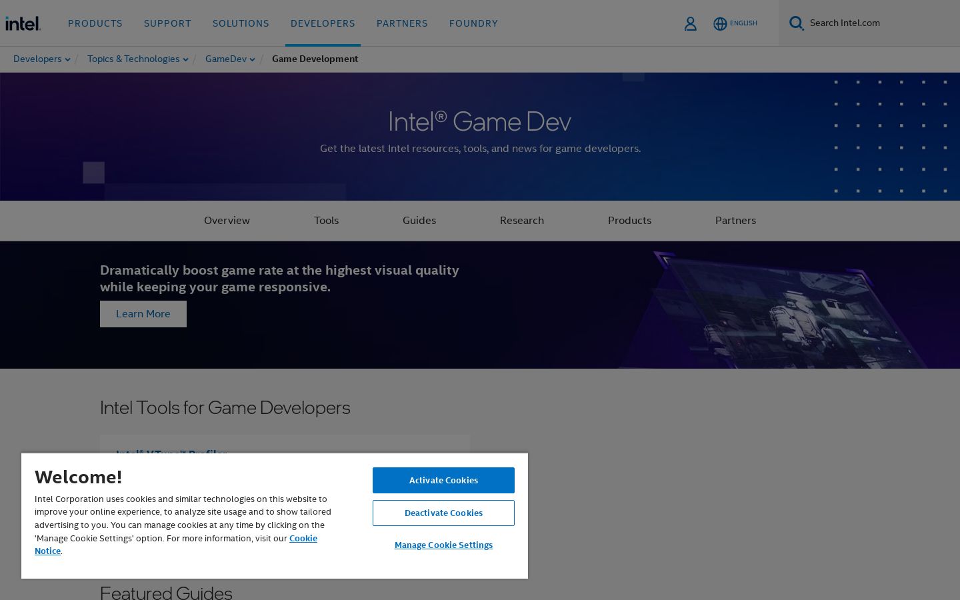960x600 pixels.
Task: Go to the Products section tab
Action: pyautogui.click(x=629, y=221)
